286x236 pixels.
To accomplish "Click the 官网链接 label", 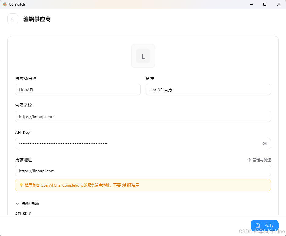I will tap(24, 105).
